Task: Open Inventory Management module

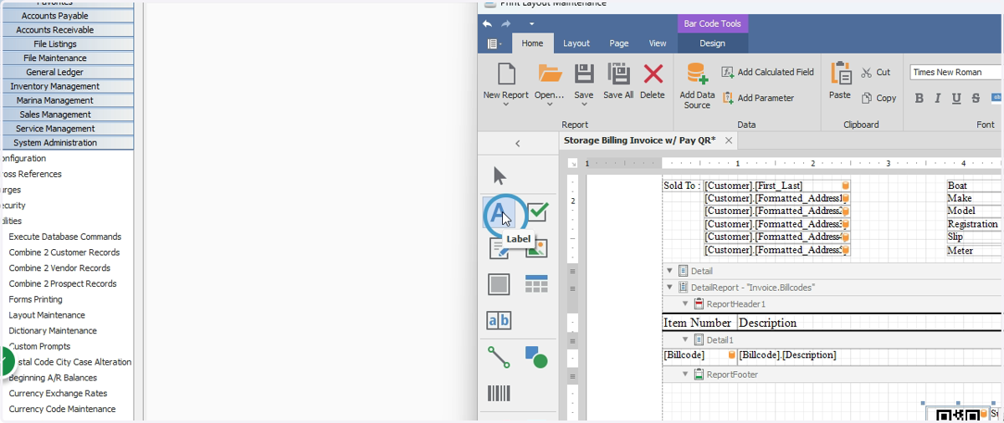Action: tap(54, 86)
